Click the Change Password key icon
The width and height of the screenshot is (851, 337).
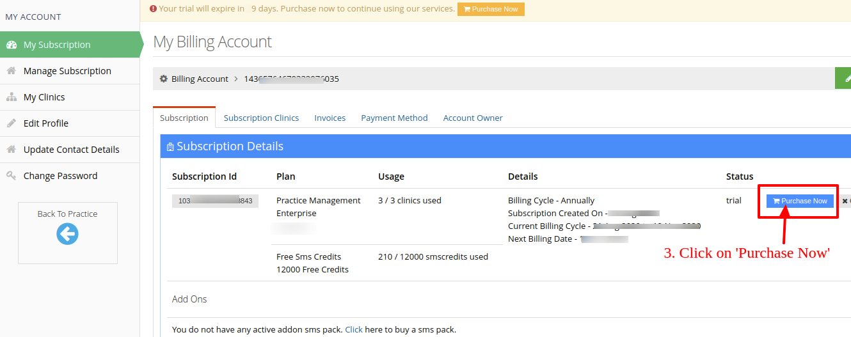[11, 176]
